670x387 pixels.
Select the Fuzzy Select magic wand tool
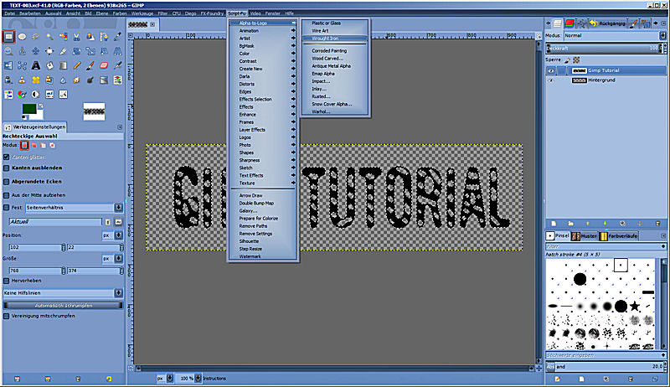pyautogui.click(x=49, y=37)
